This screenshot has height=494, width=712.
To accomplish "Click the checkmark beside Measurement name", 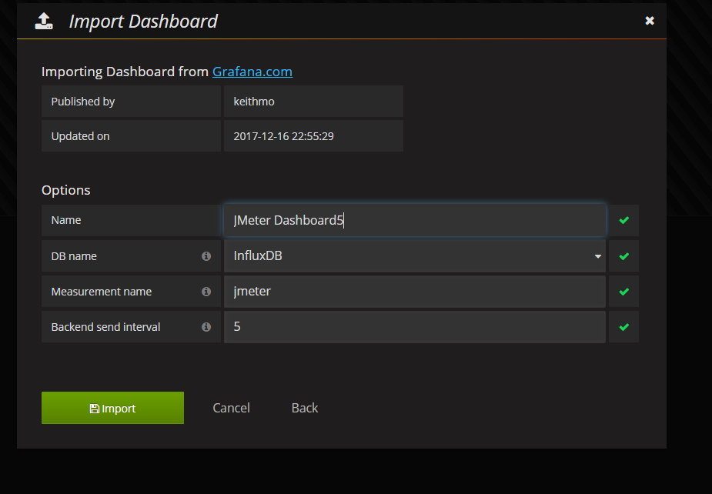I will coord(624,292).
